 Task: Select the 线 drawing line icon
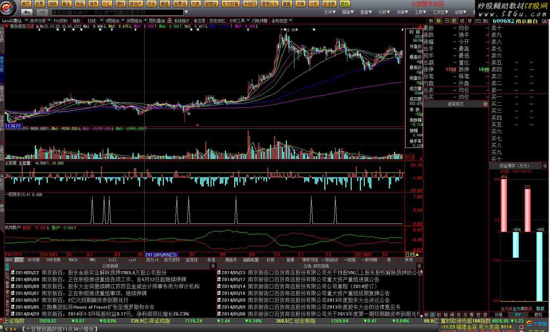(x=462, y=21)
